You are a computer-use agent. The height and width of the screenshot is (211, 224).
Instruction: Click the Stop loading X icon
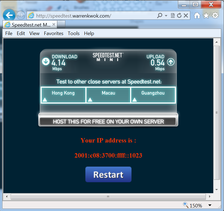pos(186,15)
